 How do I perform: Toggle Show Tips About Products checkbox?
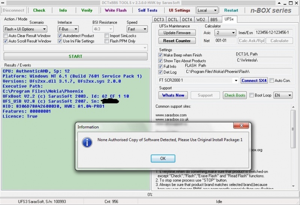click(160, 61)
